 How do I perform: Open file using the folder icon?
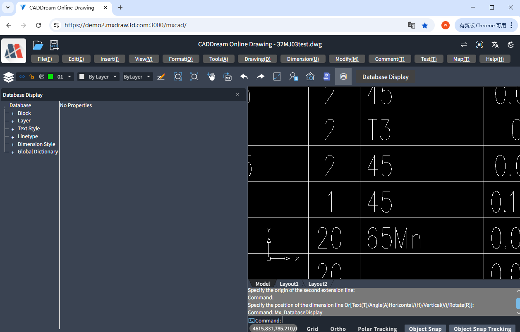pyautogui.click(x=38, y=45)
